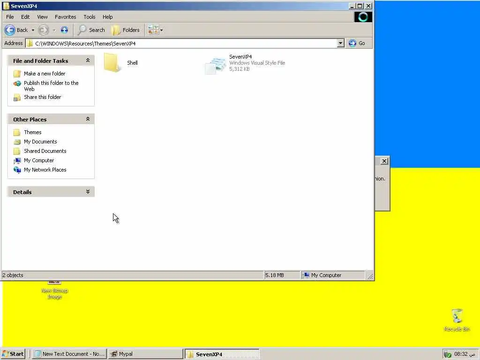Image resolution: width=480 pixels, height=360 pixels.
Task: Click the Shell folder name
Action: [x=132, y=63]
